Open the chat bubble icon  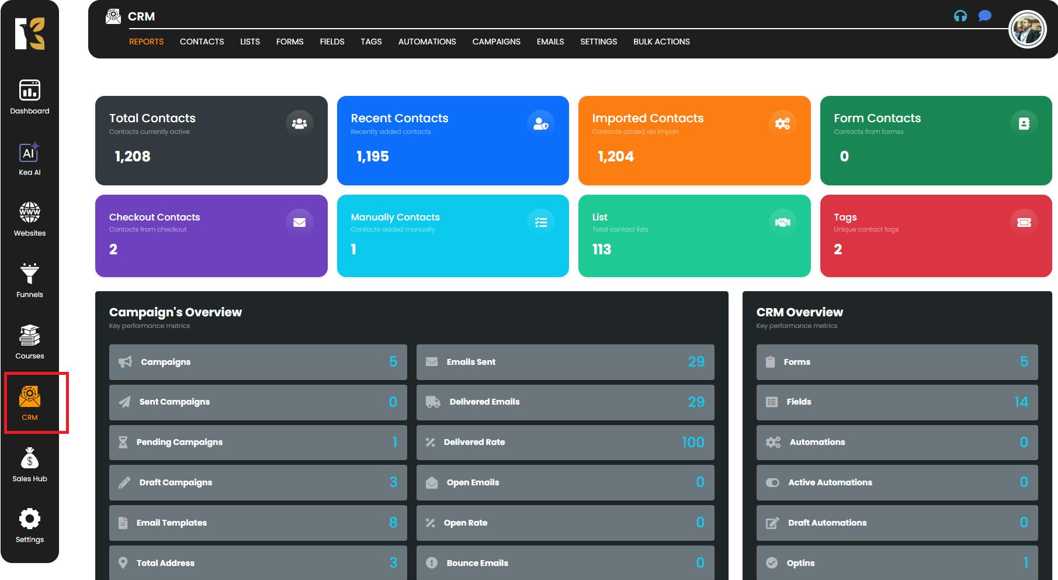pyautogui.click(x=985, y=16)
